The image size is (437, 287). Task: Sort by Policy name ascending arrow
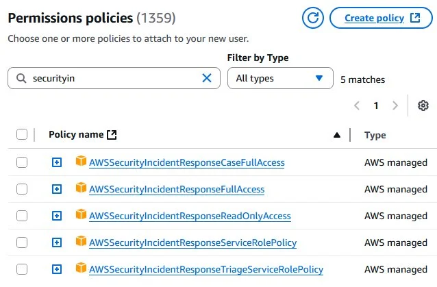[x=337, y=135]
